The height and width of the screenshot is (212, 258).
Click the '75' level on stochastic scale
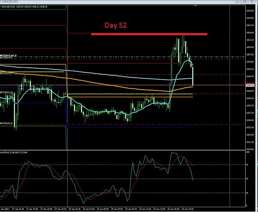(x=247, y=165)
